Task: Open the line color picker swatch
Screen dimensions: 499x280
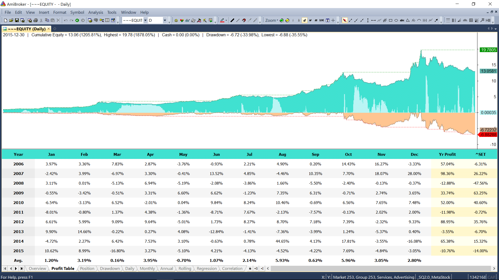Action: point(222,20)
